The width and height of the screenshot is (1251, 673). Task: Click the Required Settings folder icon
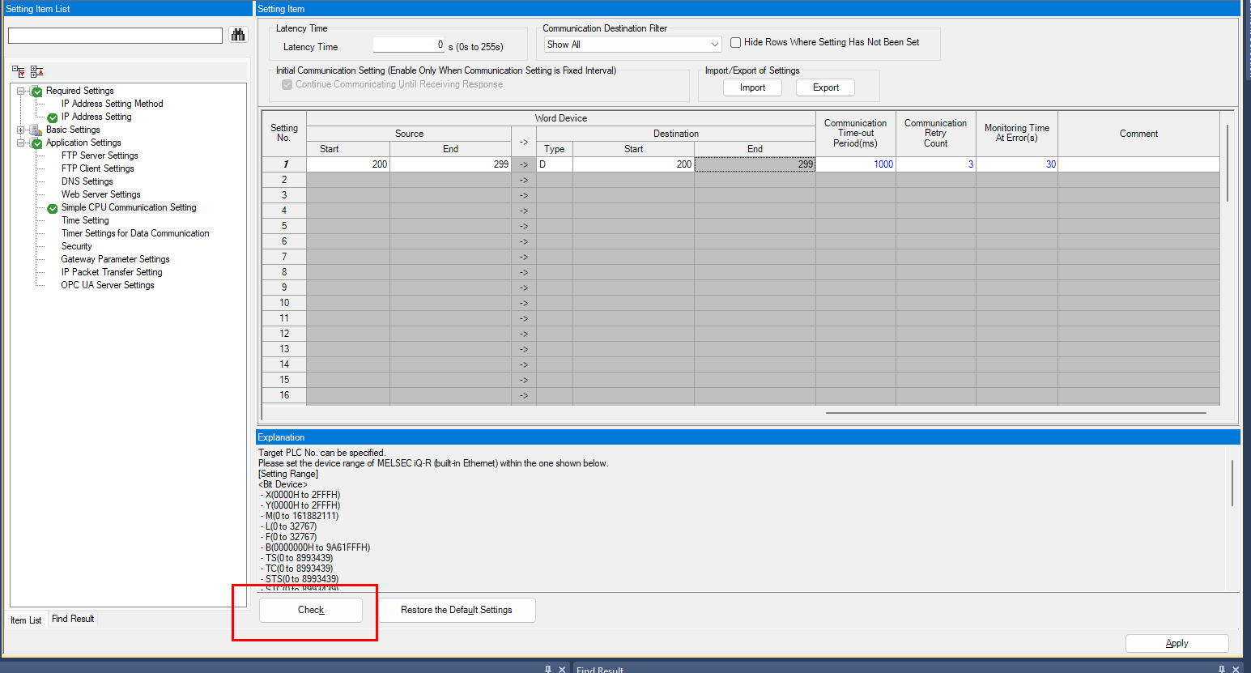coord(36,91)
